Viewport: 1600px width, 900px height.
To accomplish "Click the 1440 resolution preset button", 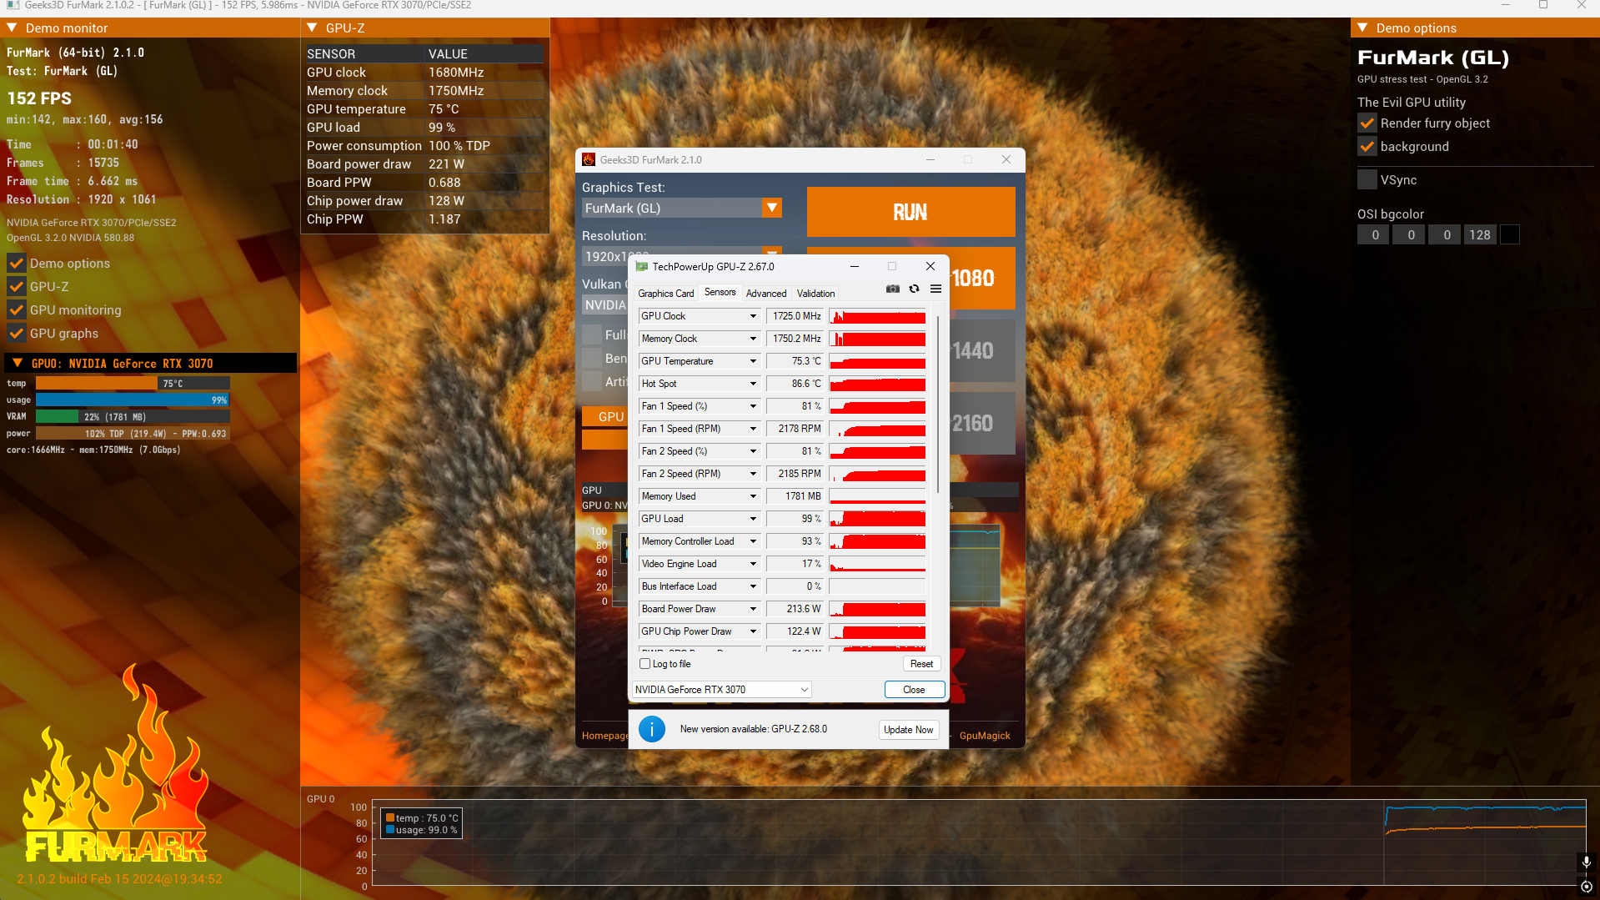I will [983, 351].
